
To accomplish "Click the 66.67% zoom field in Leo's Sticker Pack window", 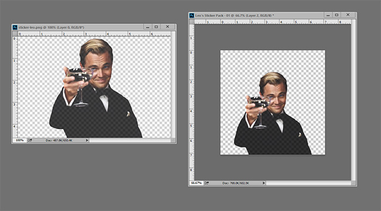I will pos(196,183).
